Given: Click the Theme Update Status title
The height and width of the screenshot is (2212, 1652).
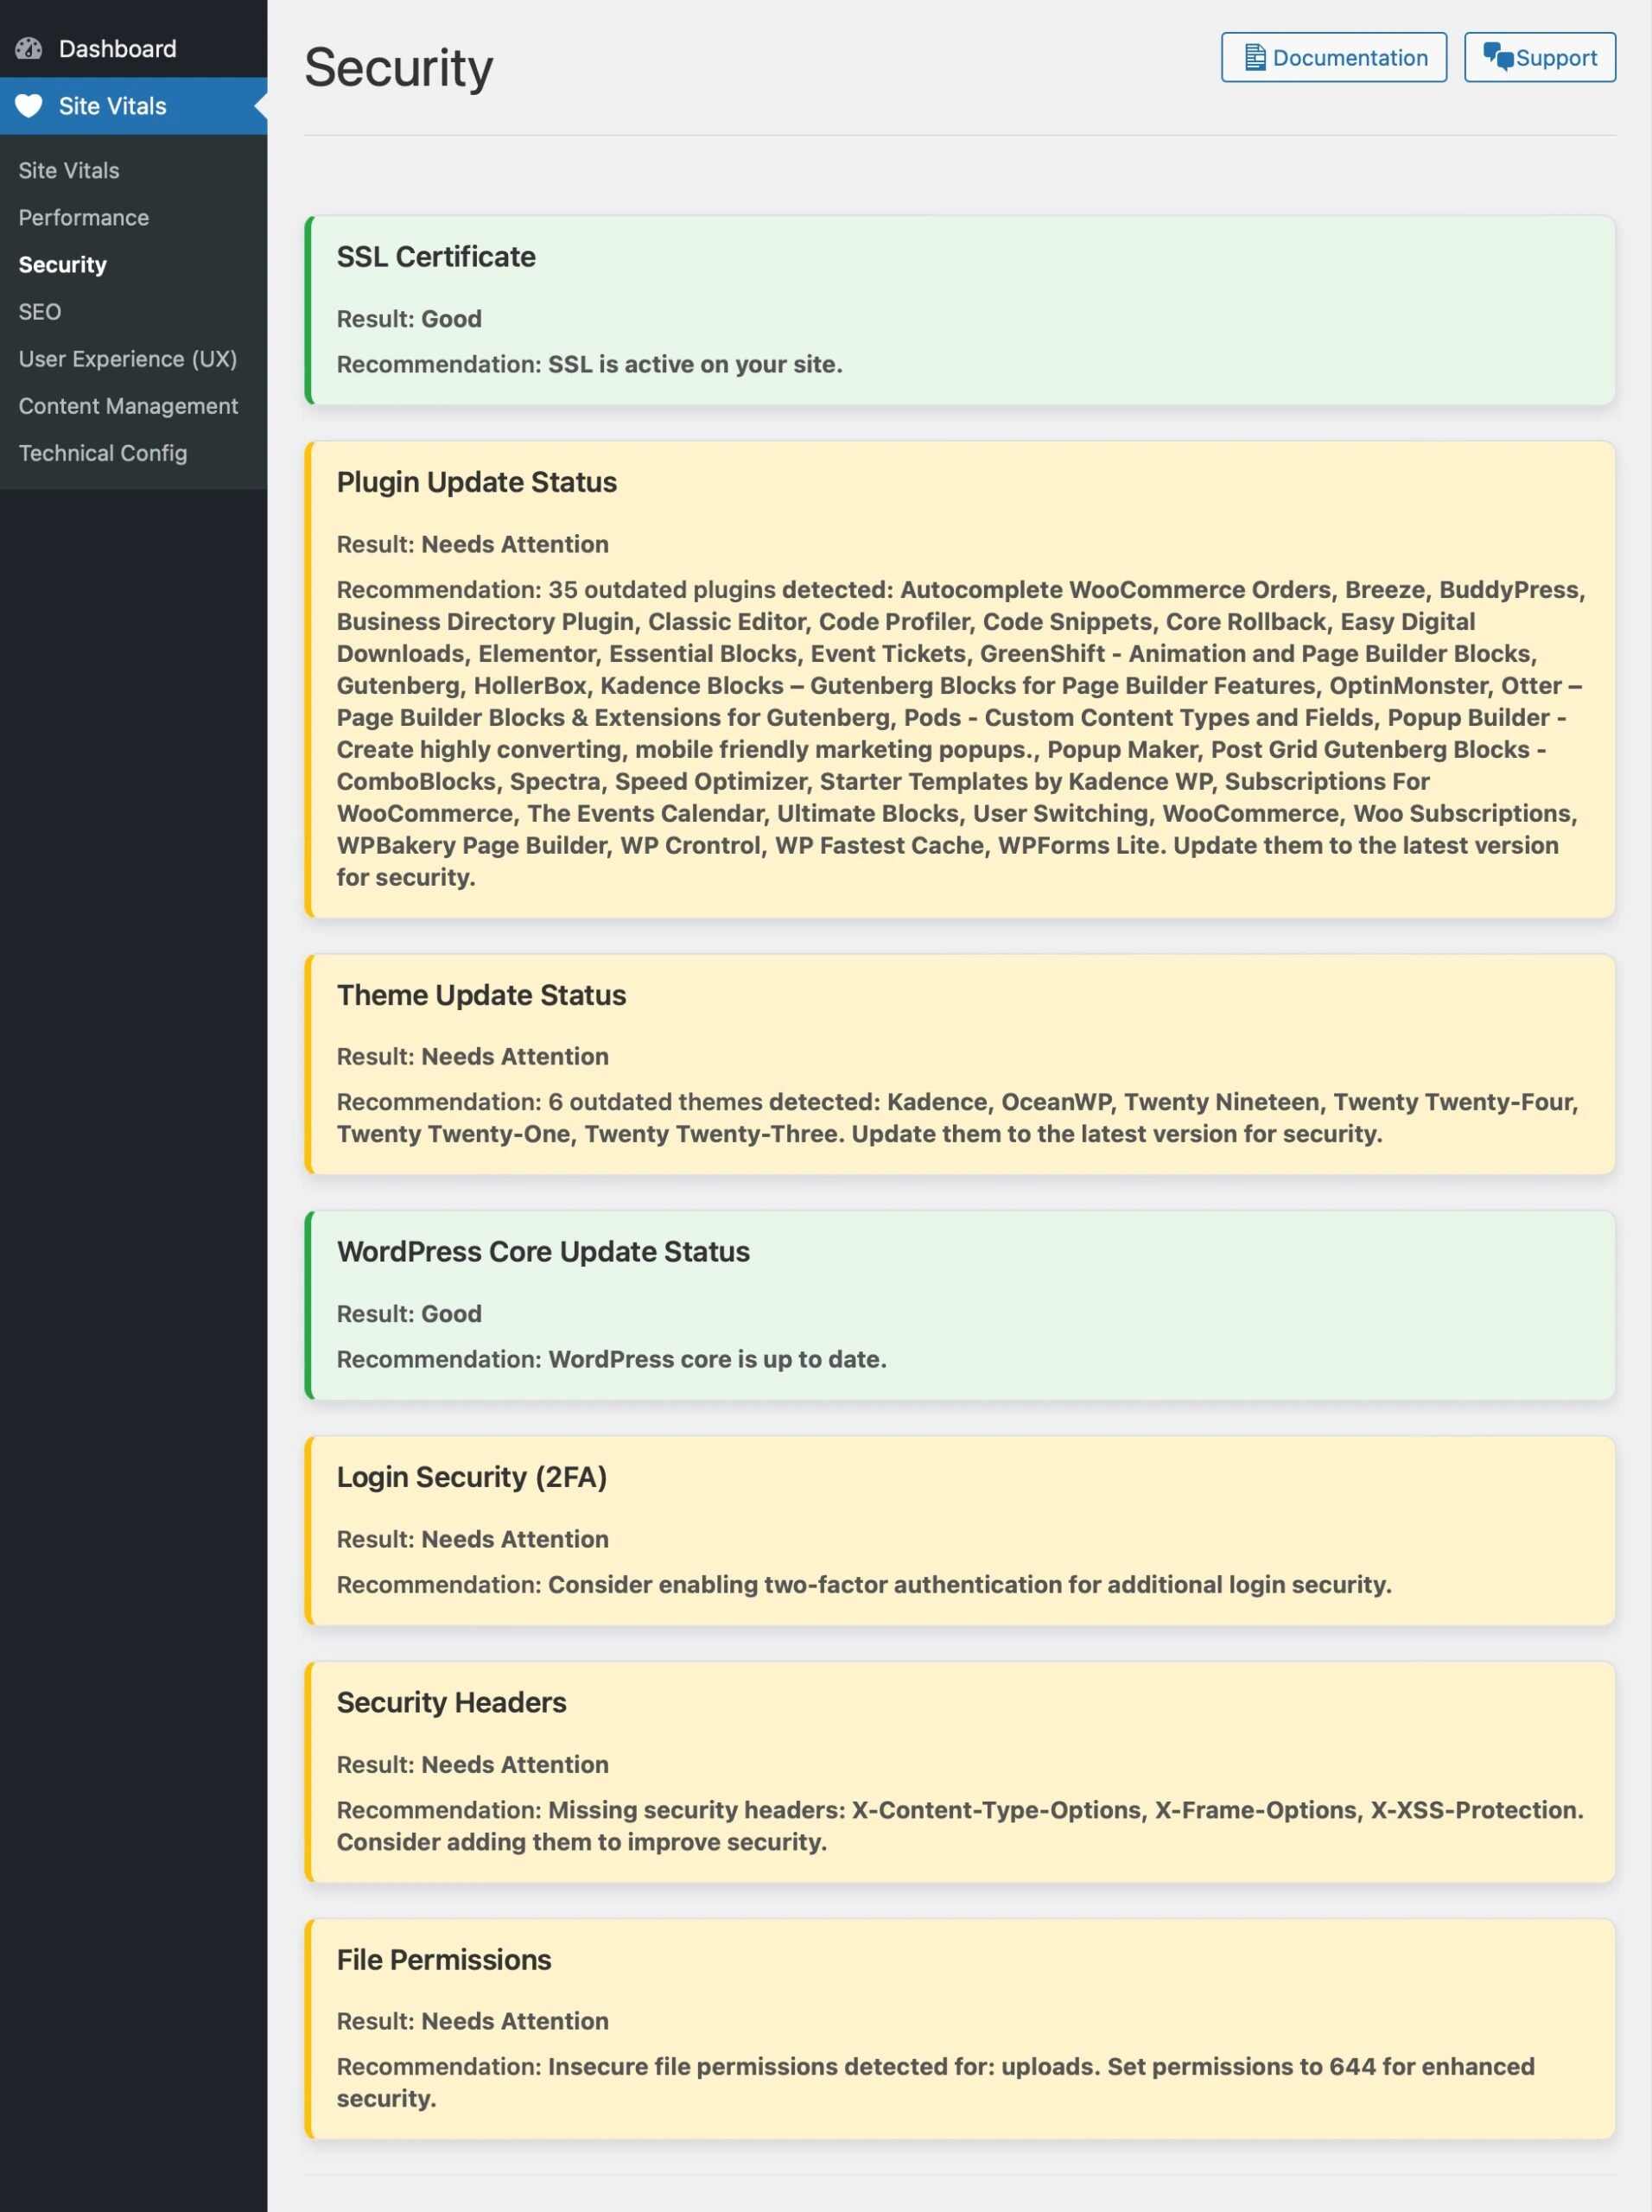Looking at the screenshot, I should 481,995.
